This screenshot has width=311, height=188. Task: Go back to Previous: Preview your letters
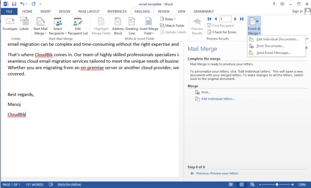point(217,173)
